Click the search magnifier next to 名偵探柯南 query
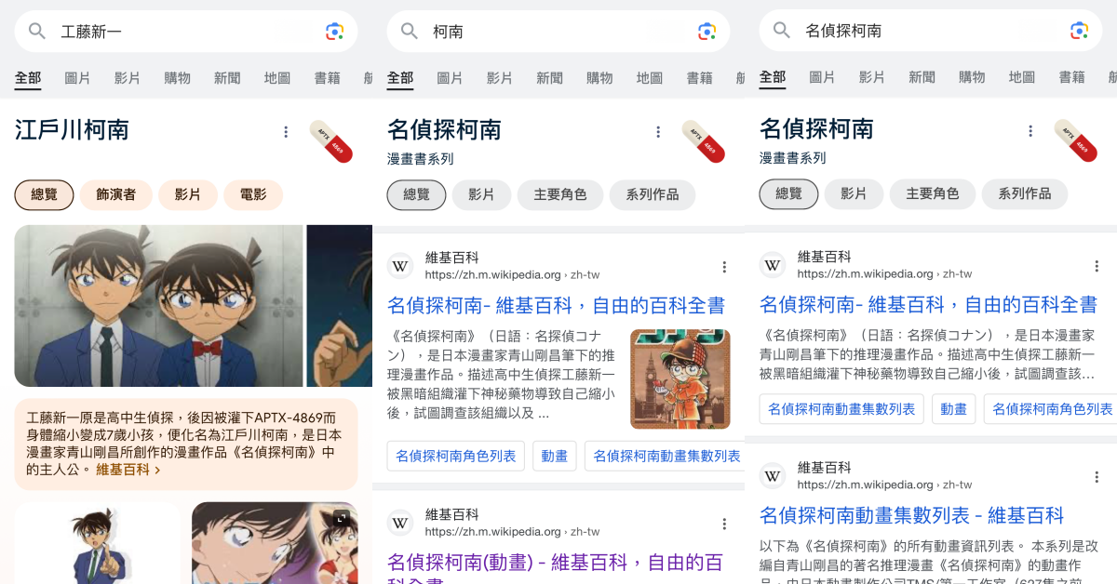This screenshot has height=584, width=1117. tap(782, 31)
